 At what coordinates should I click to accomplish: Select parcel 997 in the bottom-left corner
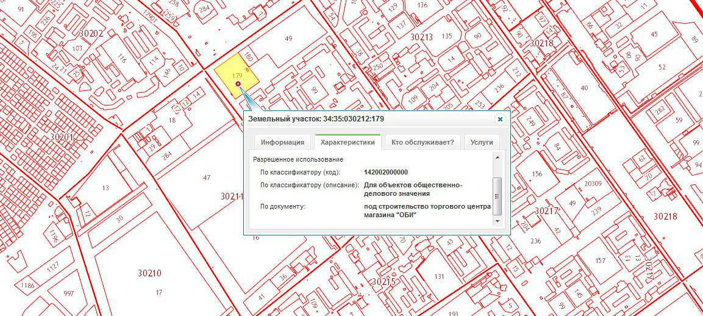[x=69, y=293]
